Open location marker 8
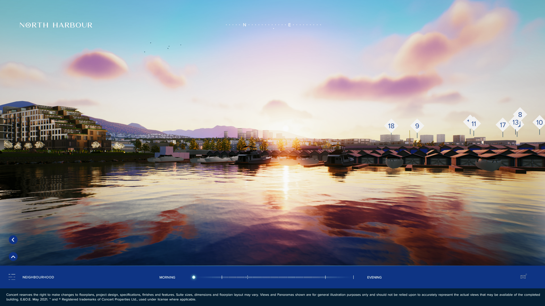 [x=520, y=114]
